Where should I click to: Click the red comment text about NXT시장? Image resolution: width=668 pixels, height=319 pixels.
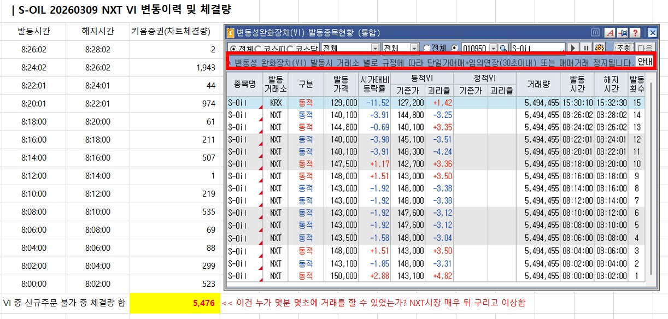click(373, 303)
